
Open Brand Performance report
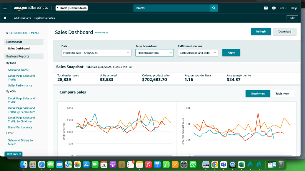20,127
